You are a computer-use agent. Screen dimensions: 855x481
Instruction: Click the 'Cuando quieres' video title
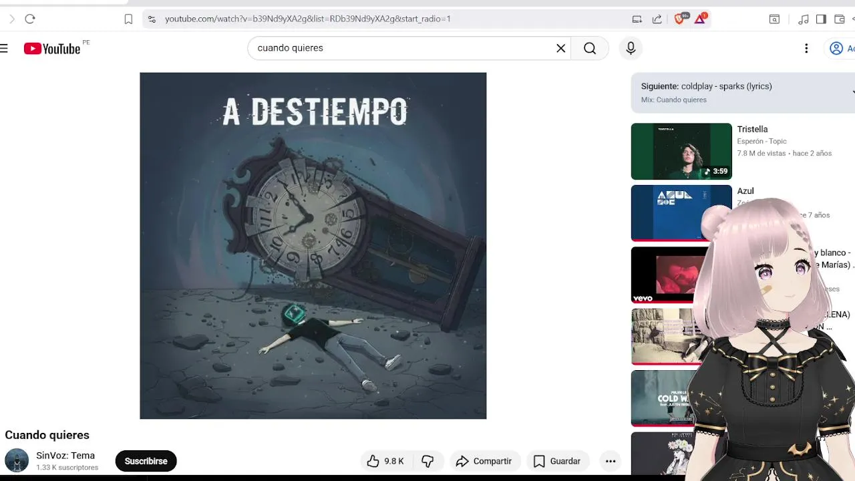47,435
